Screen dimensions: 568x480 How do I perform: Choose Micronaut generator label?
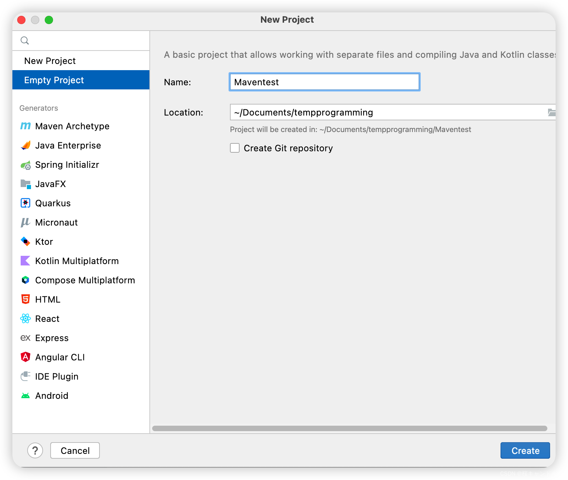tap(56, 222)
